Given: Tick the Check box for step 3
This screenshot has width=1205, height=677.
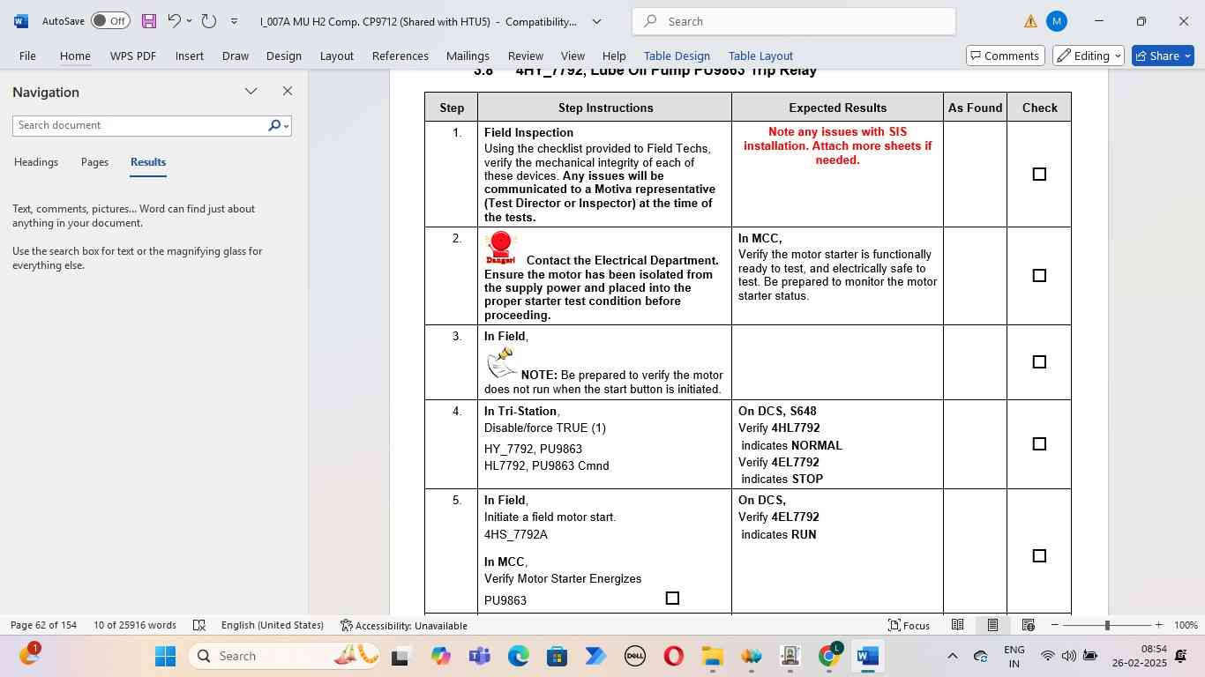Looking at the screenshot, I should coord(1039,362).
